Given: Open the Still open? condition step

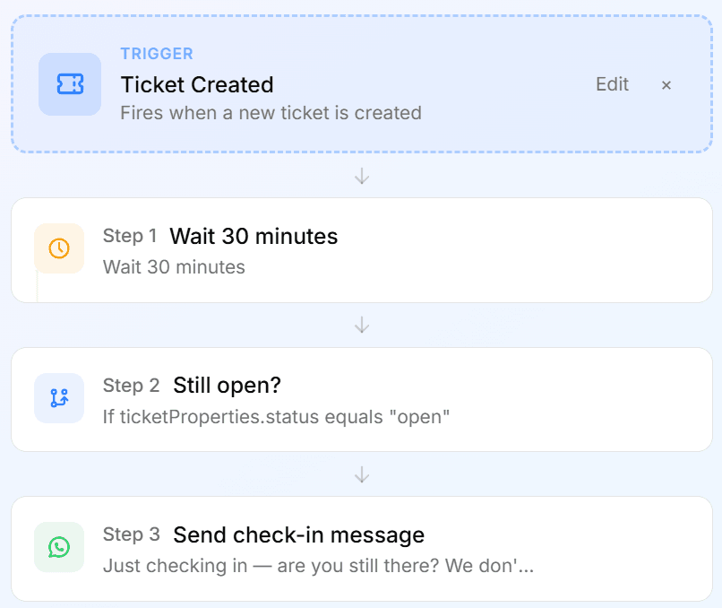Looking at the screenshot, I should (362, 399).
